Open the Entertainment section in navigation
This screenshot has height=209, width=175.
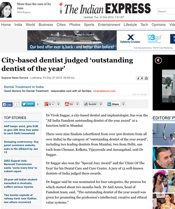(109, 25)
